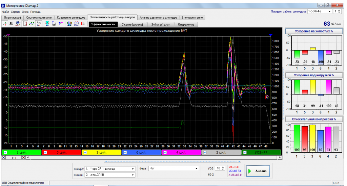Open the Помощь menu
This screenshot has height=186, width=347.
click(35, 12)
